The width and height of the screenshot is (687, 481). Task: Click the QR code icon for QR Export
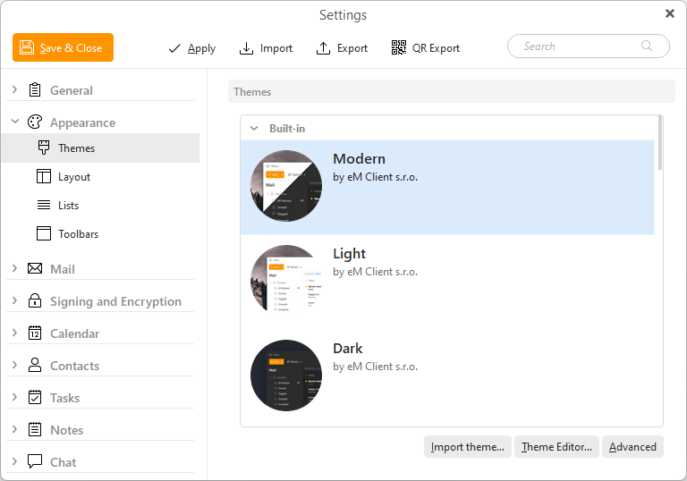399,47
